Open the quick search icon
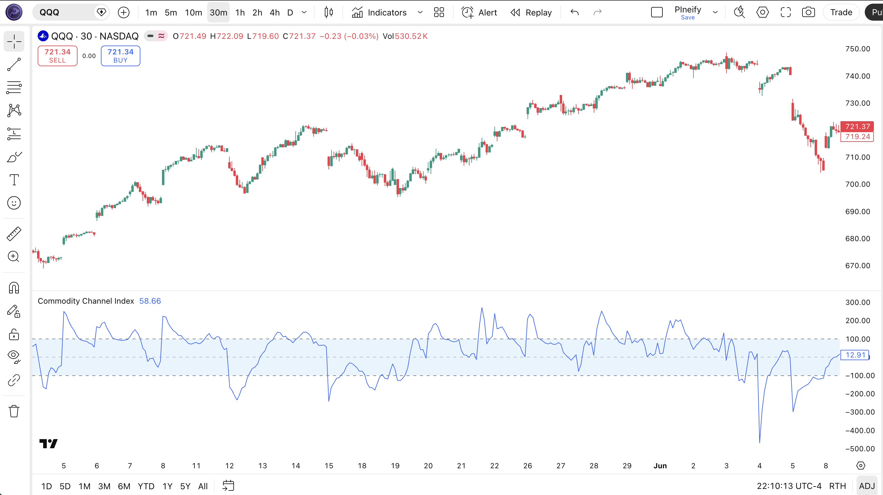The image size is (883, 495). 739,13
